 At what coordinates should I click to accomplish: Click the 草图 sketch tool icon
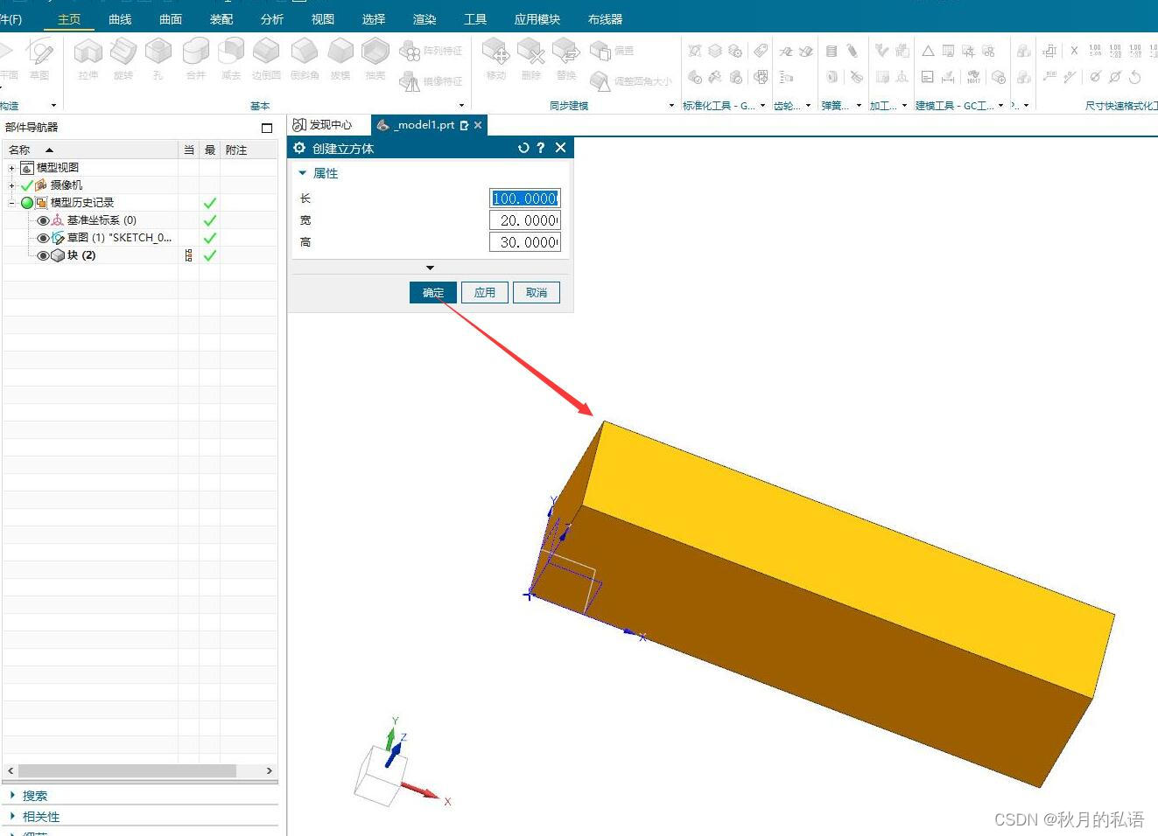39,52
